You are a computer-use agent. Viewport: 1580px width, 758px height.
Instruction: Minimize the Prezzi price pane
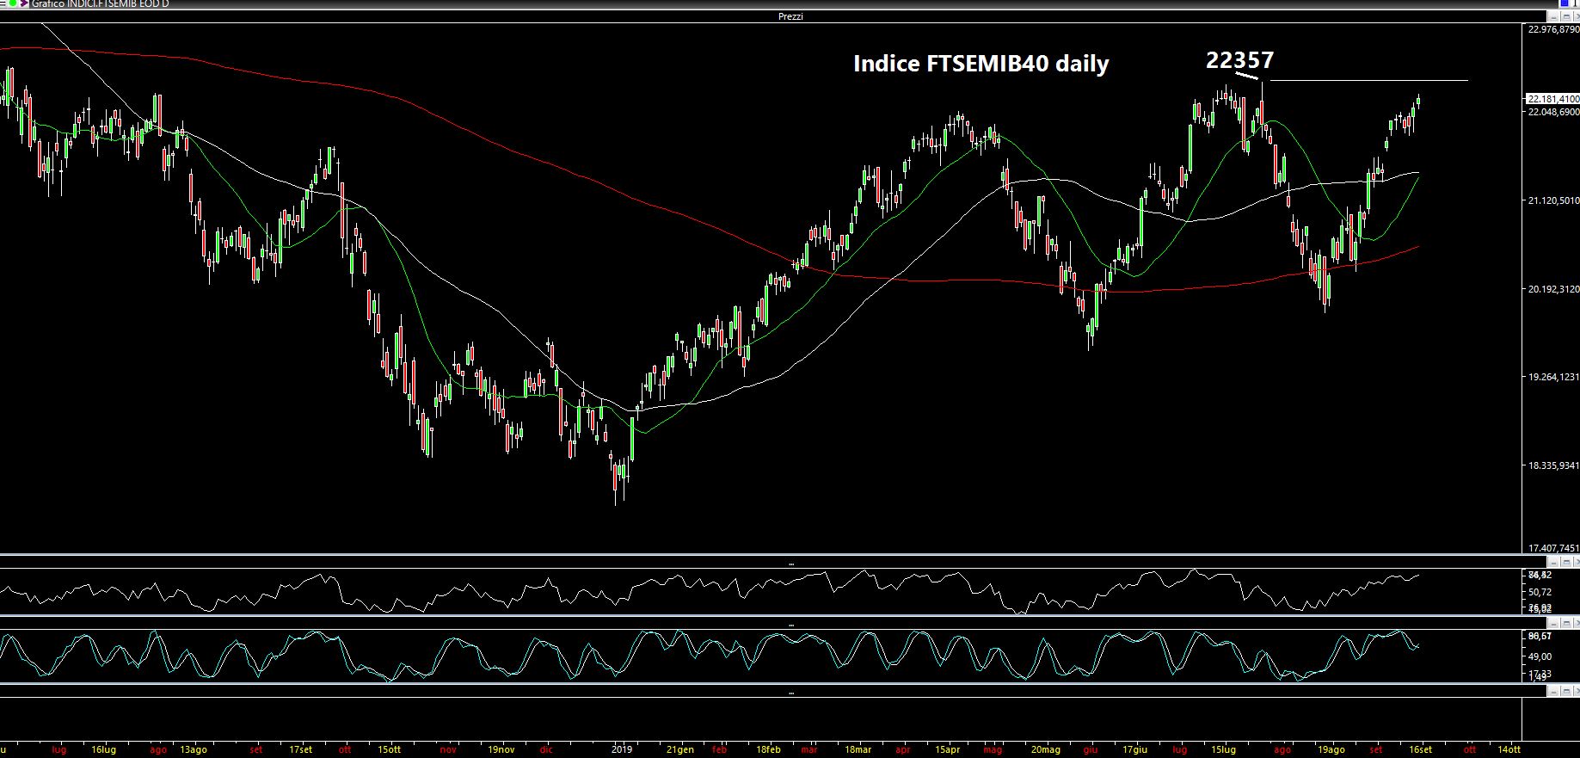coord(1554,16)
